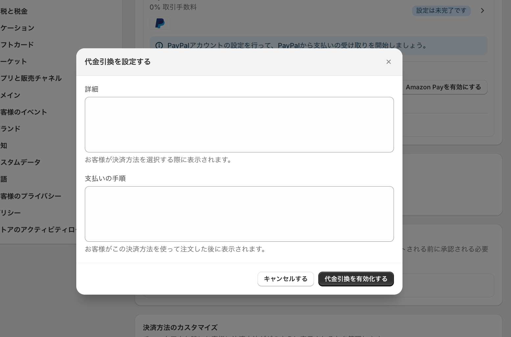
Task: Open PayPal setup via the chevron arrow
Action: tap(482, 11)
